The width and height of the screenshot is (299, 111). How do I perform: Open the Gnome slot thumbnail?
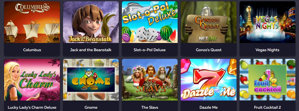tap(91, 80)
